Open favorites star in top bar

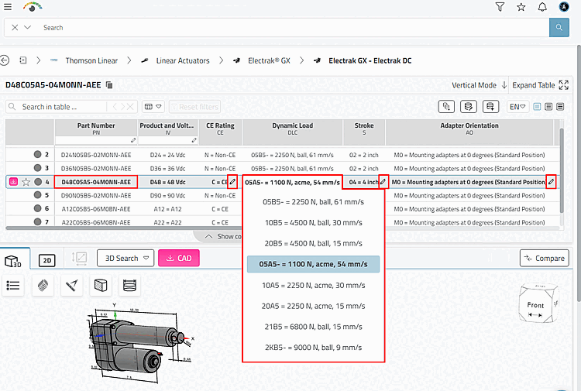pyautogui.click(x=521, y=7)
